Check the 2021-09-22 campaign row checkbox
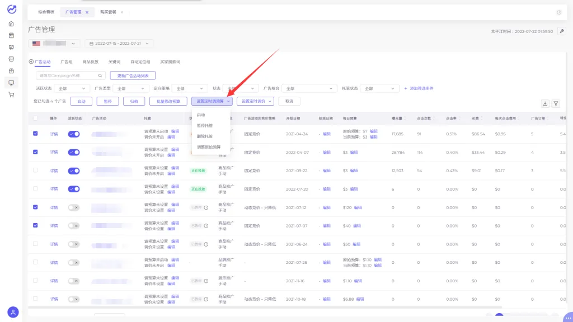This screenshot has width=573, height=322. (x=35, y=170)
